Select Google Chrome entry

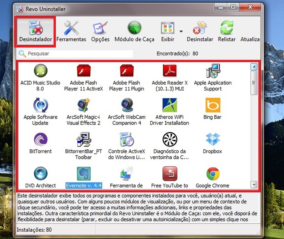213,177
